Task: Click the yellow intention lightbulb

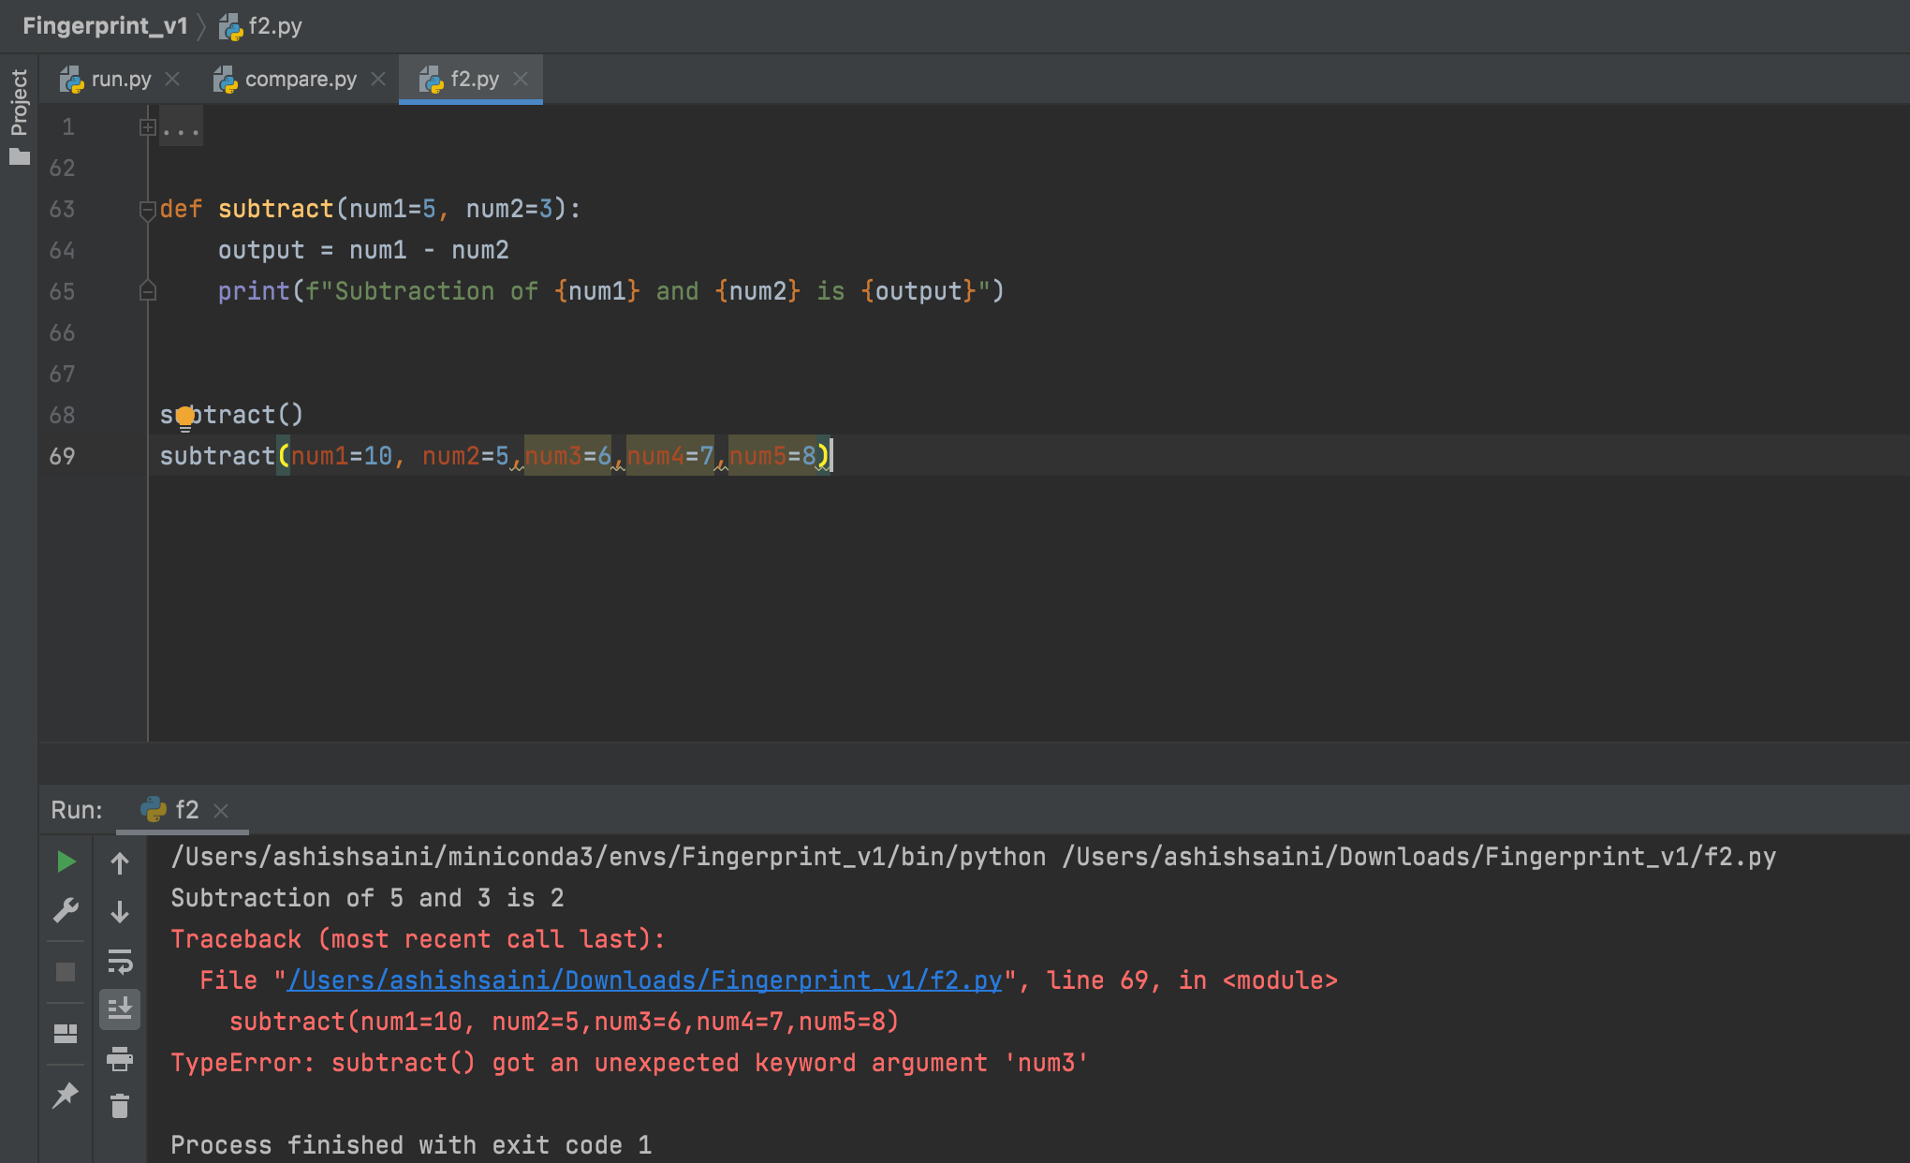Action: (185, 417)
